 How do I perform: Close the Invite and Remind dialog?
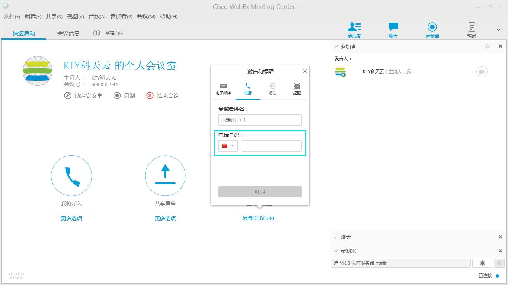pos(305,71)
